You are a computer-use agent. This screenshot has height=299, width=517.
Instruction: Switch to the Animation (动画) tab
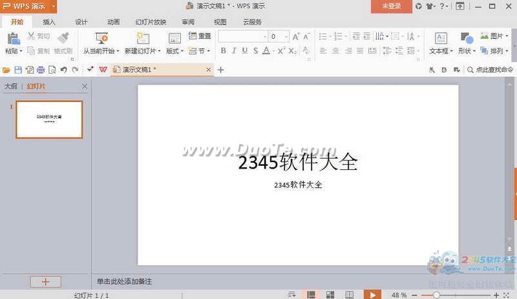(x=114, y=22)
